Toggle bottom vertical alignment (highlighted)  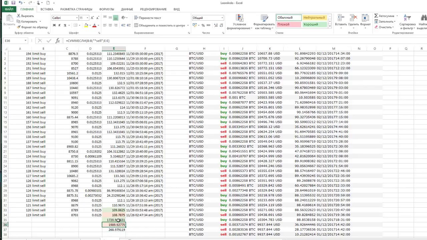(115, 18)
